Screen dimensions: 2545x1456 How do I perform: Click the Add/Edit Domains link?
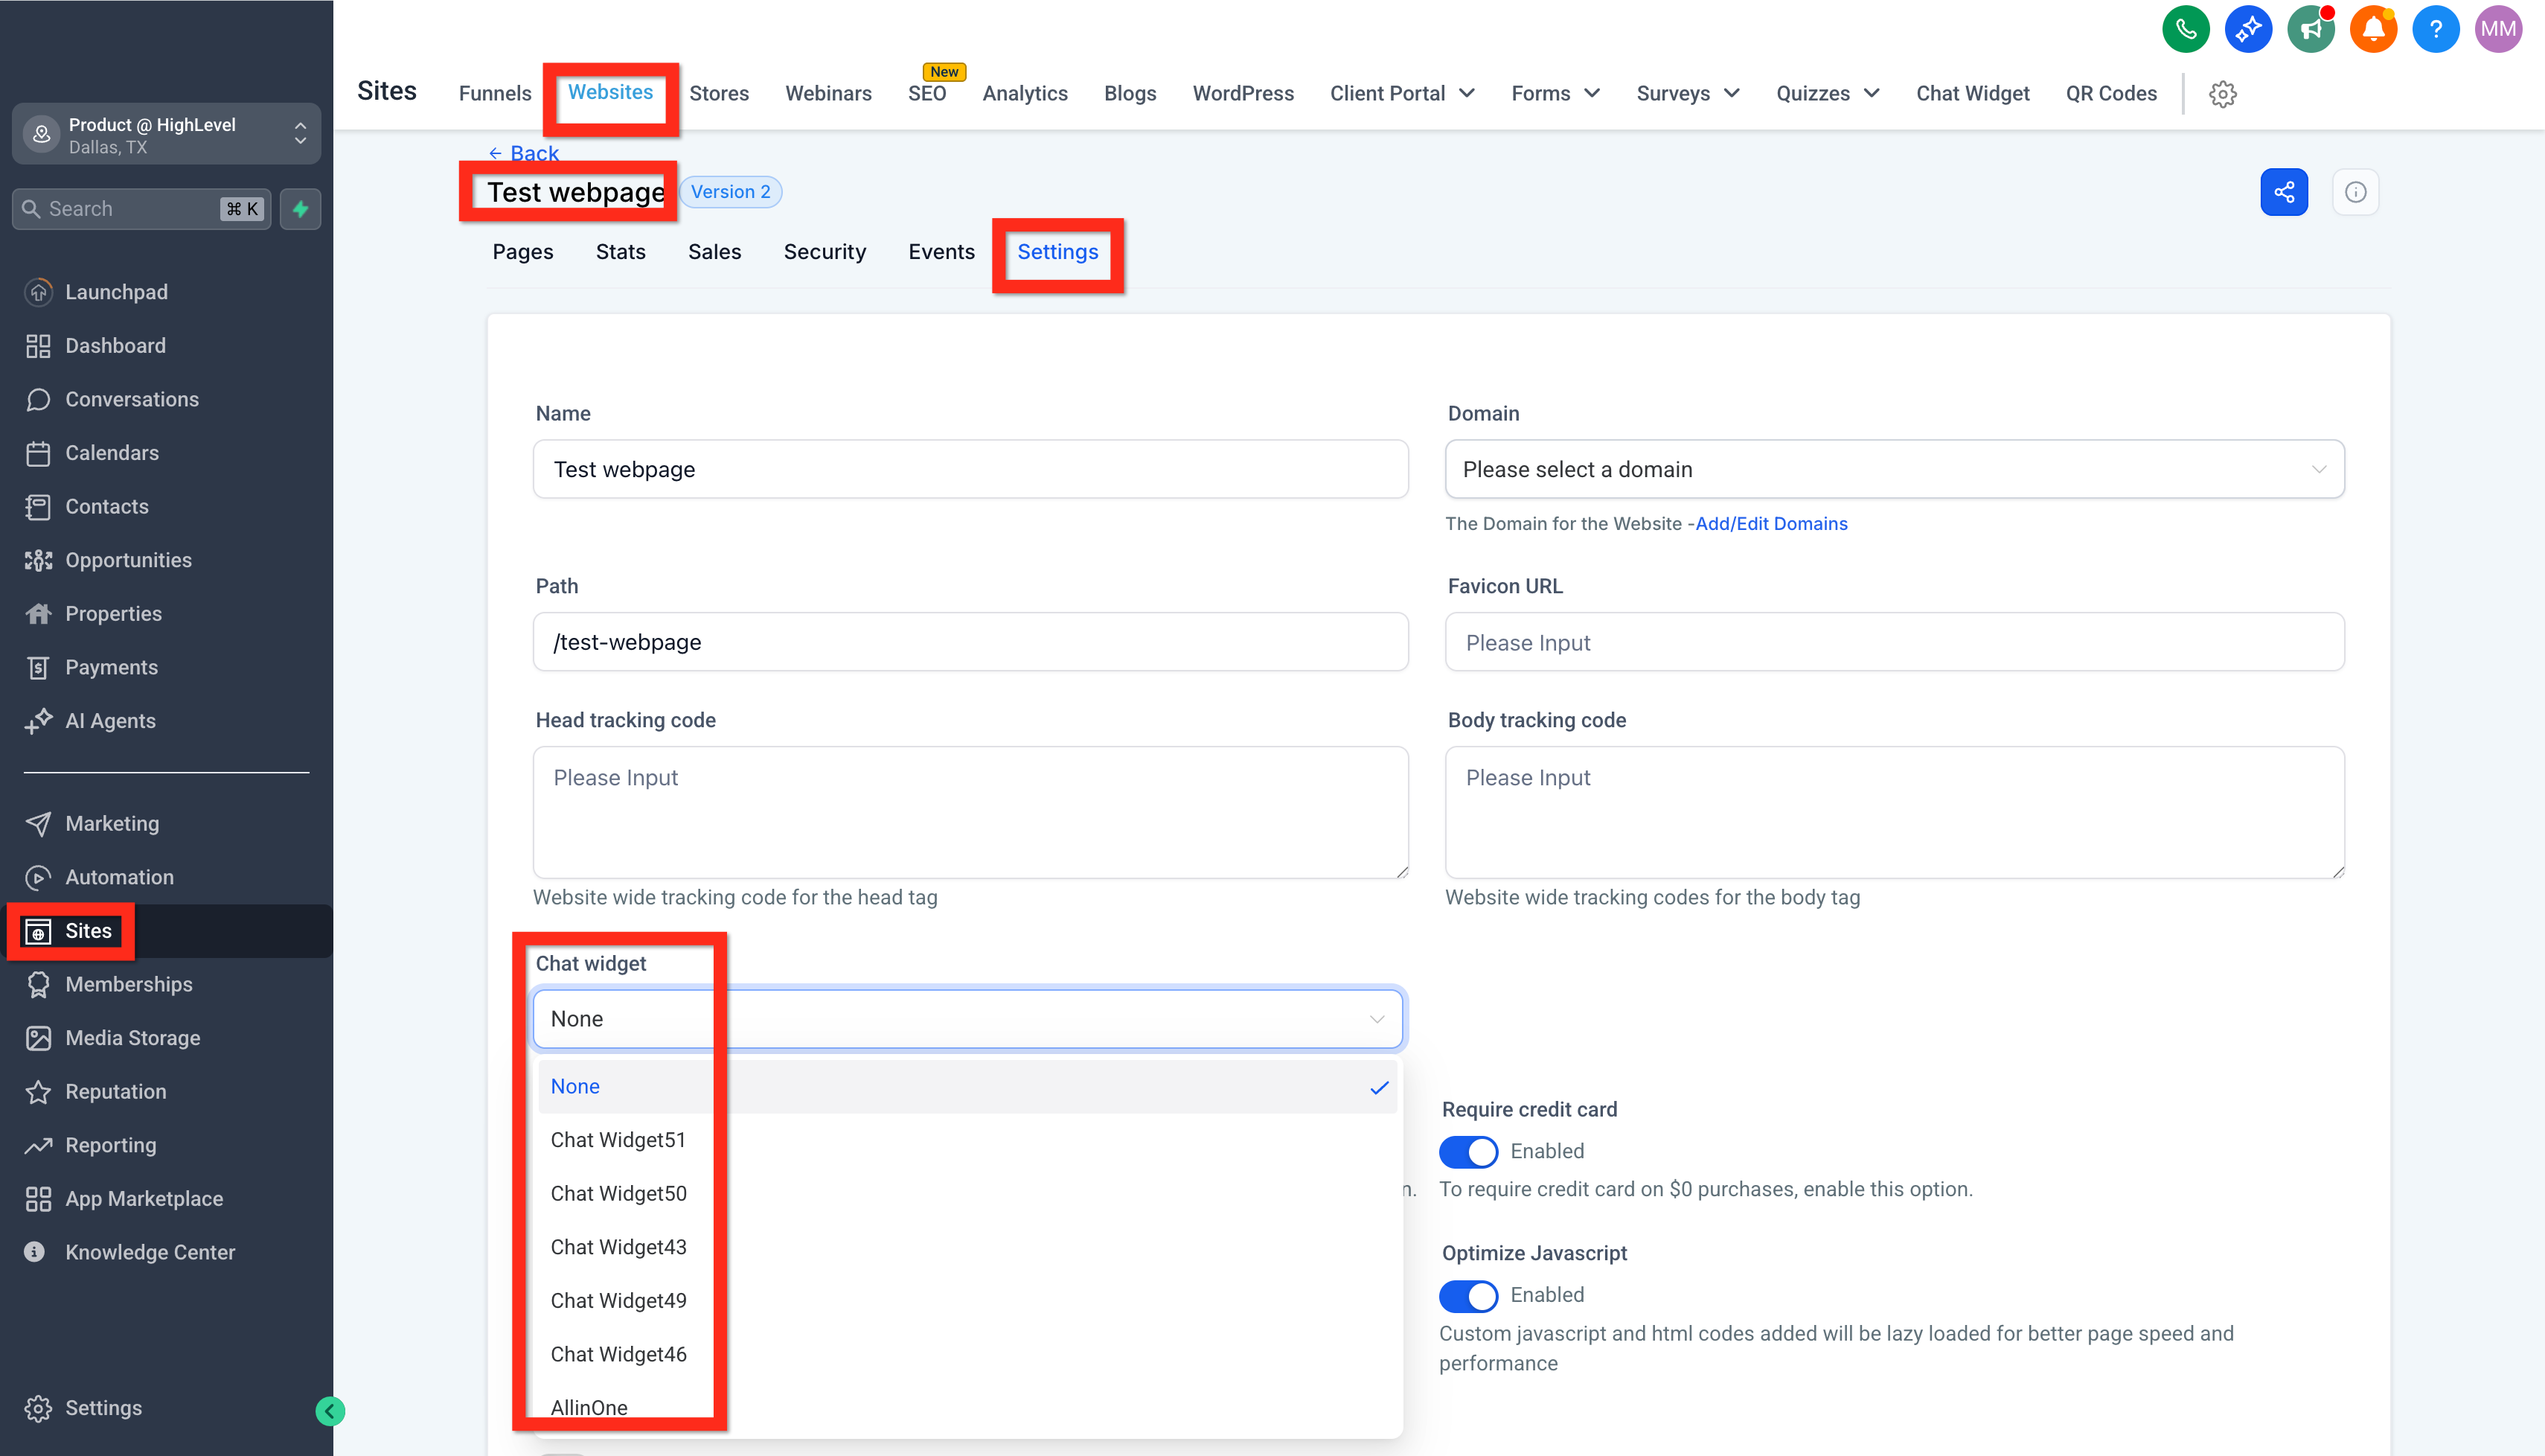click(1770, 524)
